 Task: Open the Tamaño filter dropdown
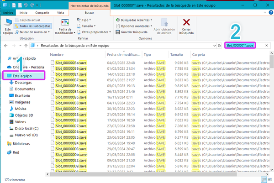click(86, 26)
